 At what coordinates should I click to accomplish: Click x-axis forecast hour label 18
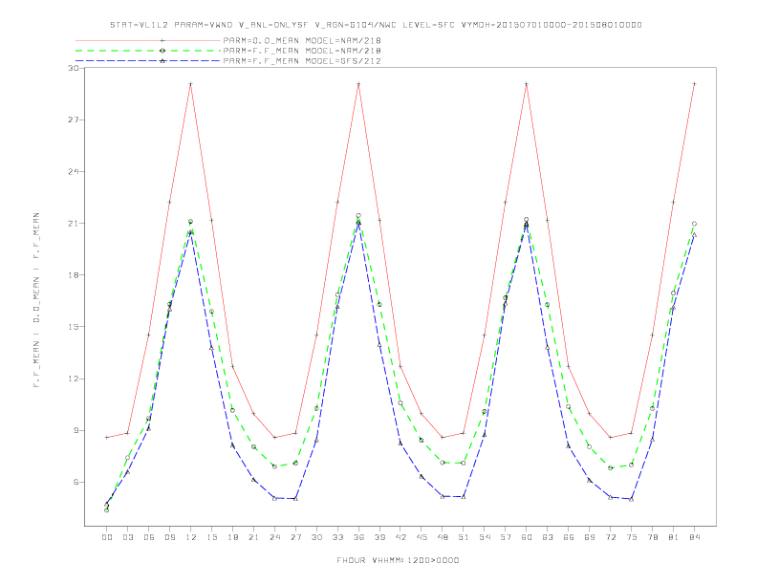tap(232, 537)
